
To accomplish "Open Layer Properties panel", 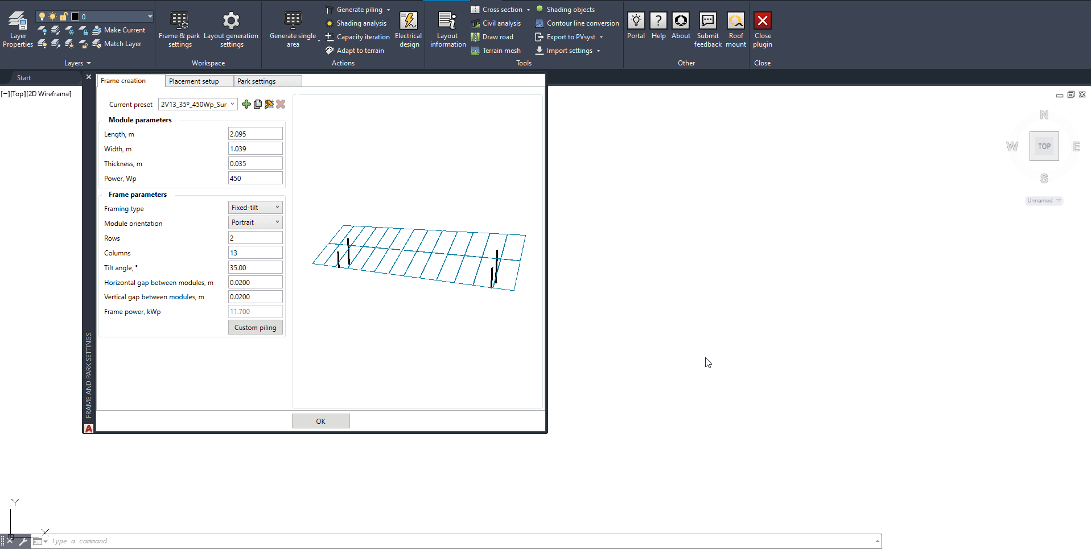I will click(18, 30).
